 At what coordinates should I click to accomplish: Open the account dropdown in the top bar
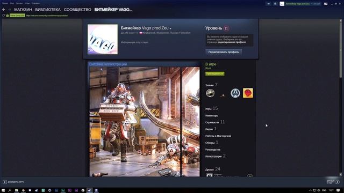click(x=303, y=4)
